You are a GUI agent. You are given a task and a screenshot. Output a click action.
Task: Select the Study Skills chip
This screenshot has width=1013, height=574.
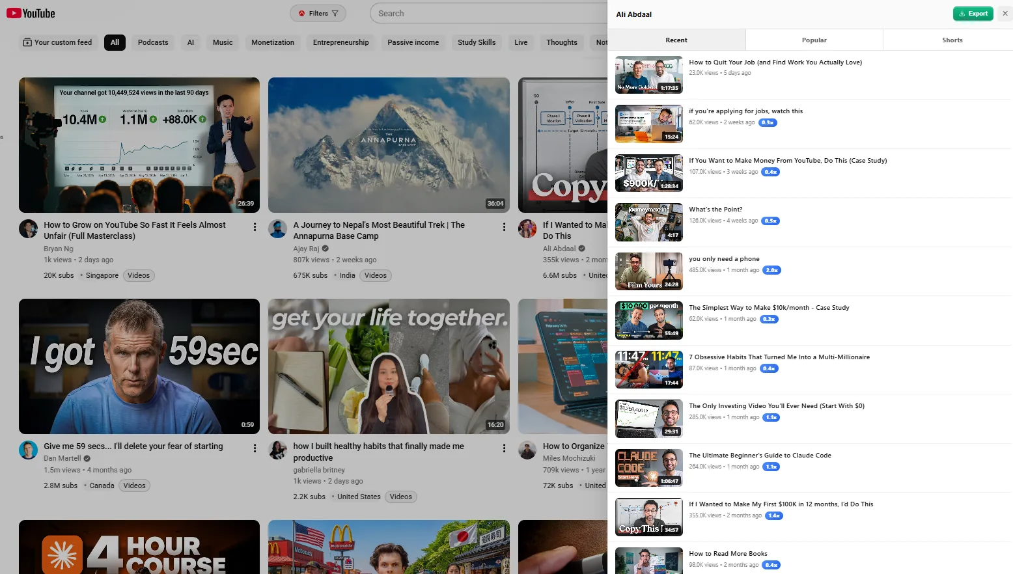(477, 42)
